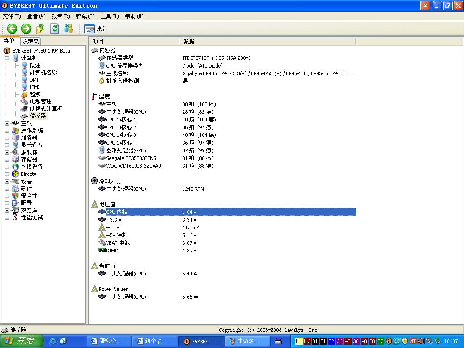Open the 工具 menu
Image resolution: width=464 pixels, height=348 pixels.
coord(110,16)
